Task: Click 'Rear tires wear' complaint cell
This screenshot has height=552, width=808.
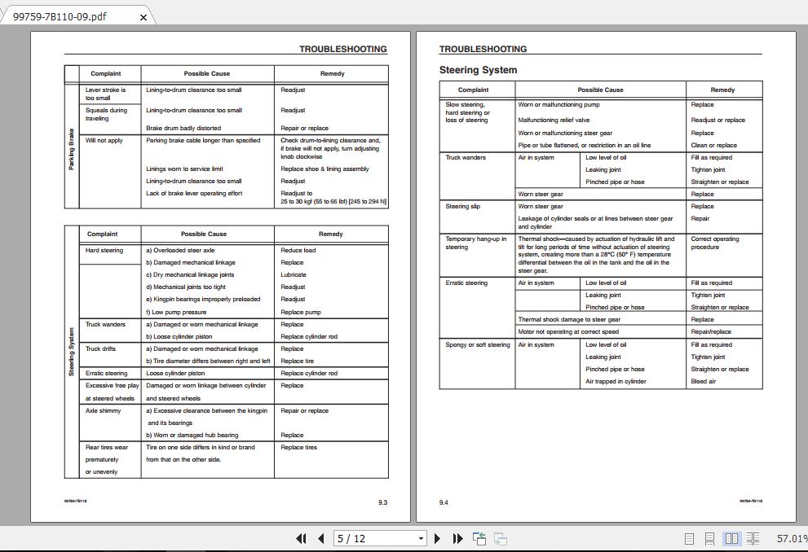Action: (x=107, y=459)
